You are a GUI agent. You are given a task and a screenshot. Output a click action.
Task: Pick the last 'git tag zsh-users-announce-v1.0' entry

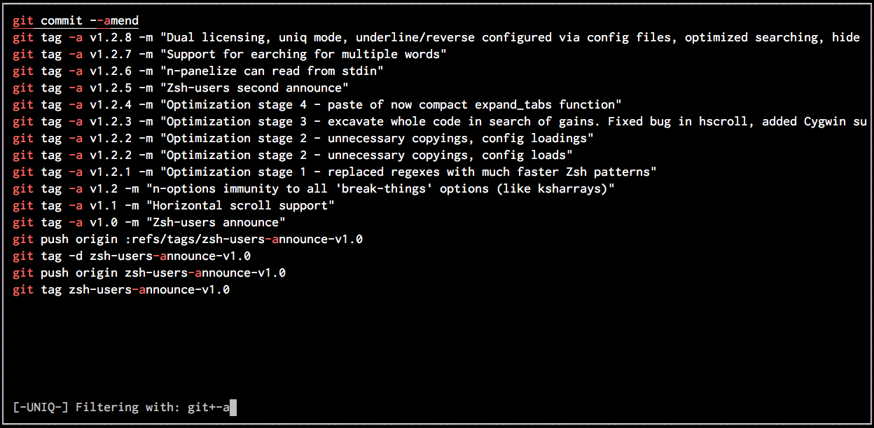(x=121, y=290)
